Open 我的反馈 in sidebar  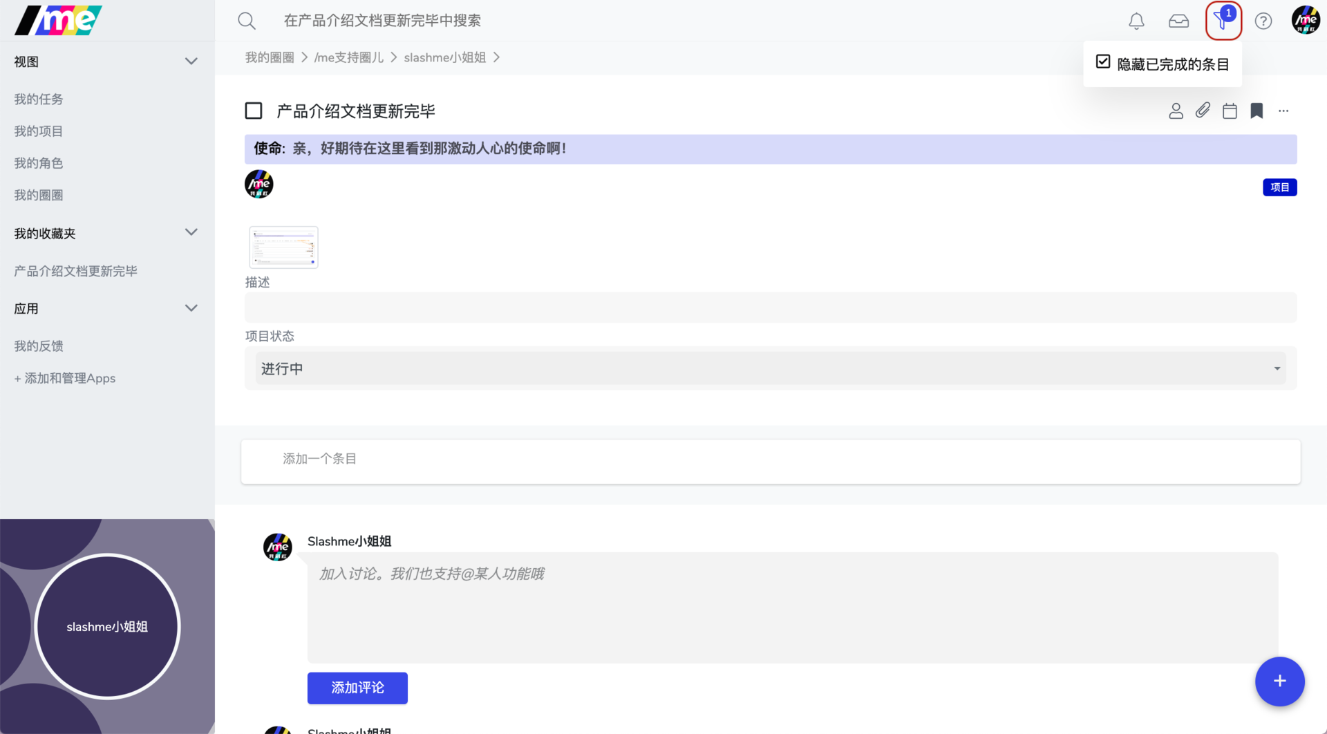point(39,346)
